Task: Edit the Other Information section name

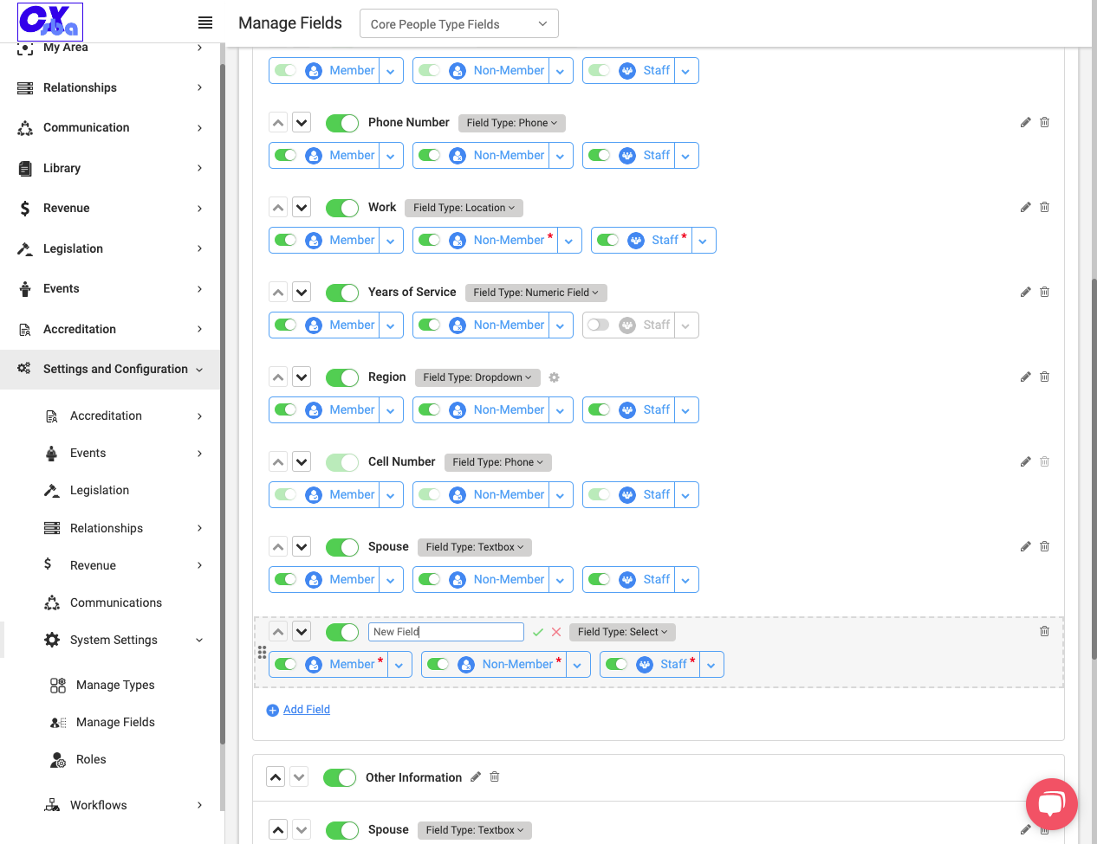Action: point(476,776)
